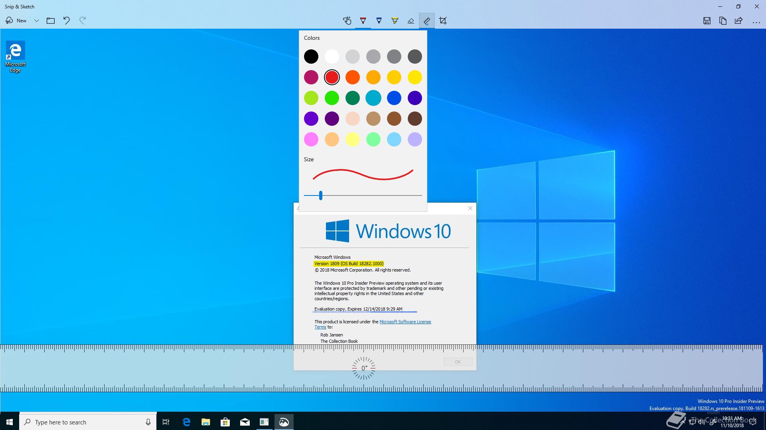Open file with the folder icon
Viewport: 766px width, 430px height.
coord(51,21)
